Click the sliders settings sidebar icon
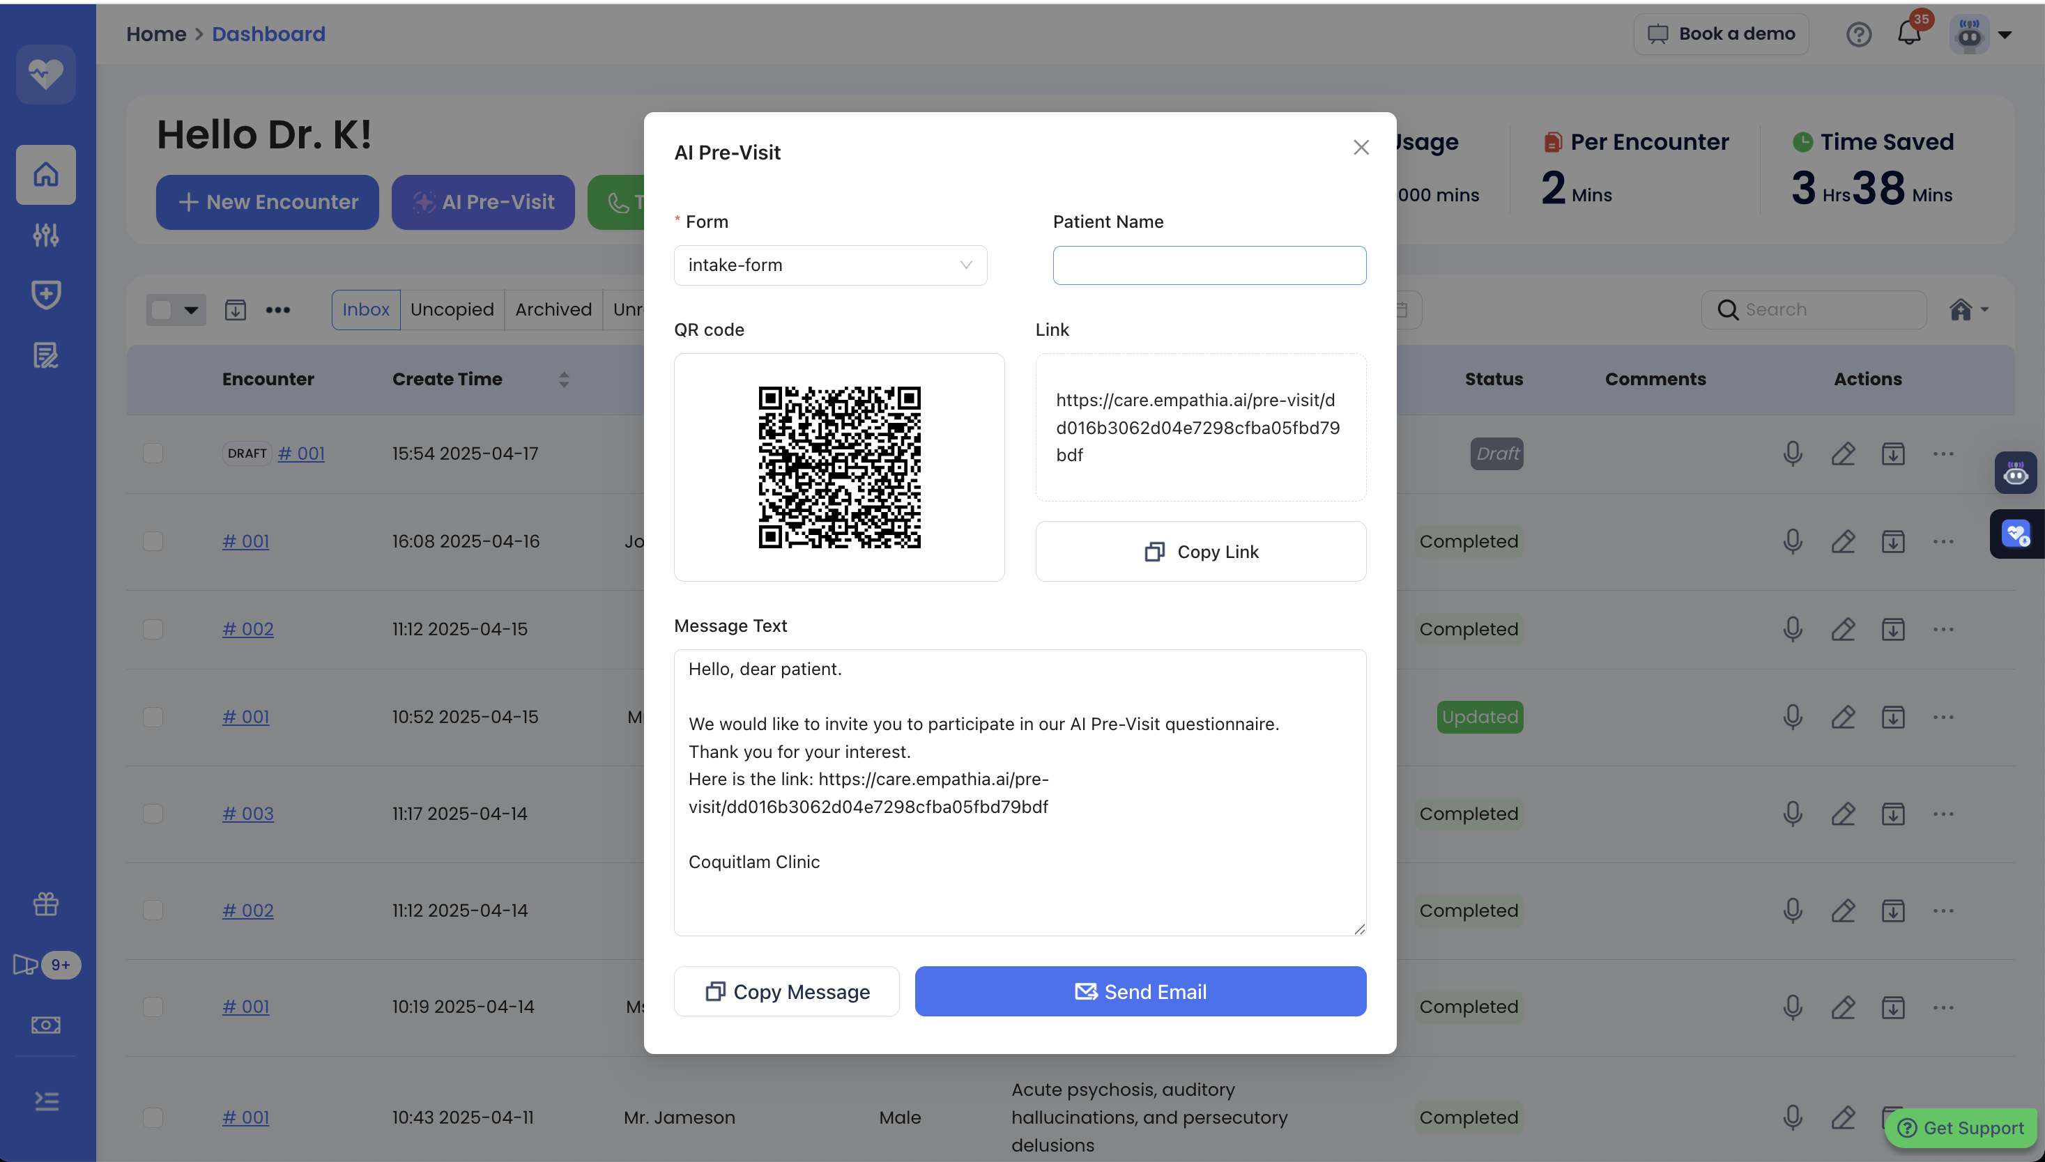This screenshot has width=2045, height=1162. 45,235
